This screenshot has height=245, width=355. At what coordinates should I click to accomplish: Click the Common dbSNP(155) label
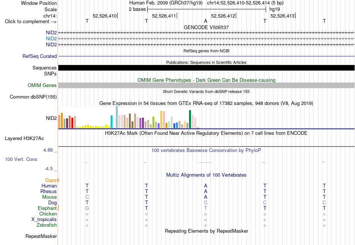click(x=33, y=97)
